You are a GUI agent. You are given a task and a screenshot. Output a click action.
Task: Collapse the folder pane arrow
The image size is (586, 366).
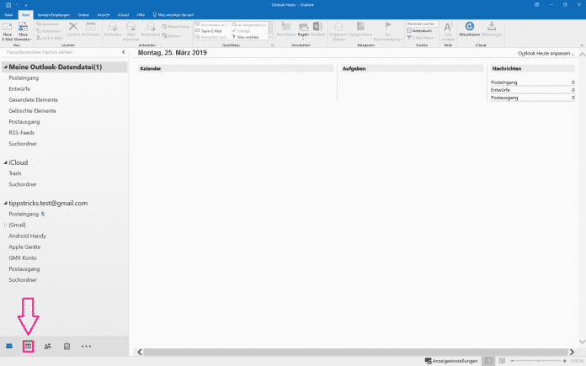coord(124,52)
